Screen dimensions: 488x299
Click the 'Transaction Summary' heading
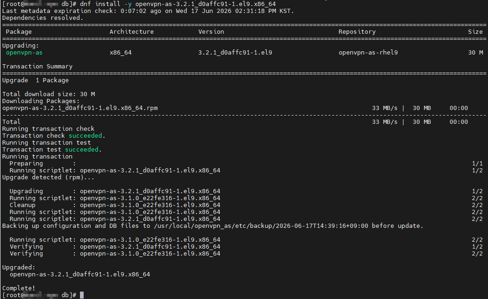(37, 66)
